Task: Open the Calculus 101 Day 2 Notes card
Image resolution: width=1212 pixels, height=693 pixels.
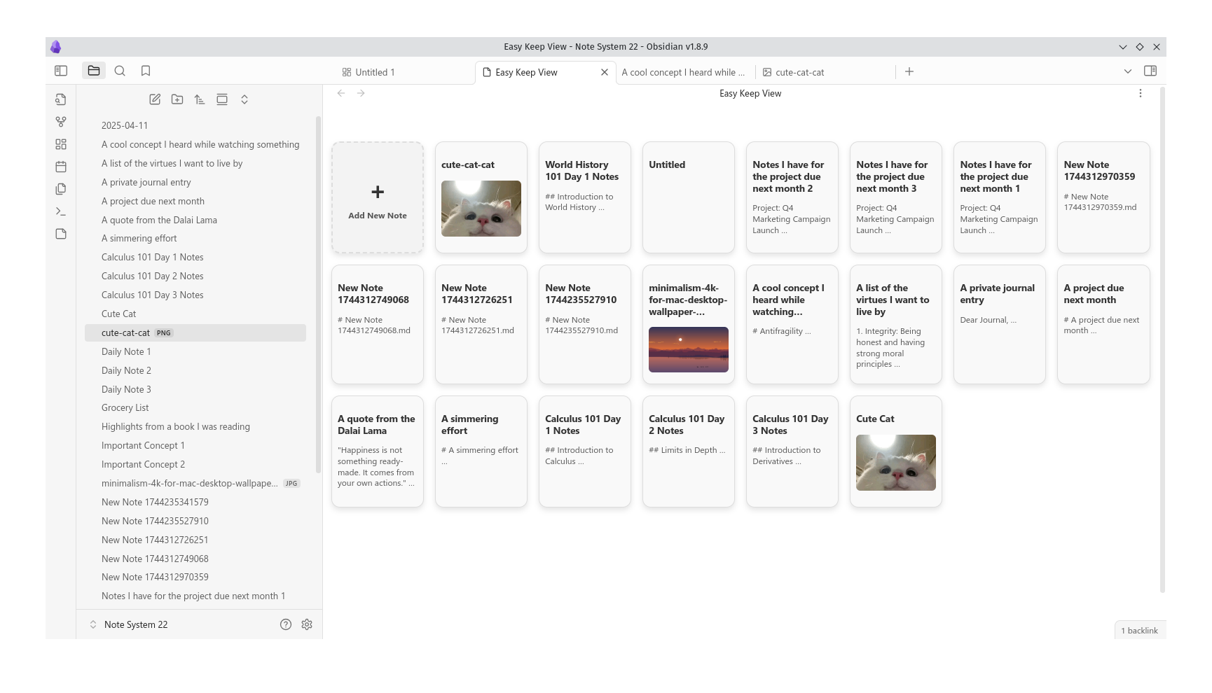Action: (689, 451)
